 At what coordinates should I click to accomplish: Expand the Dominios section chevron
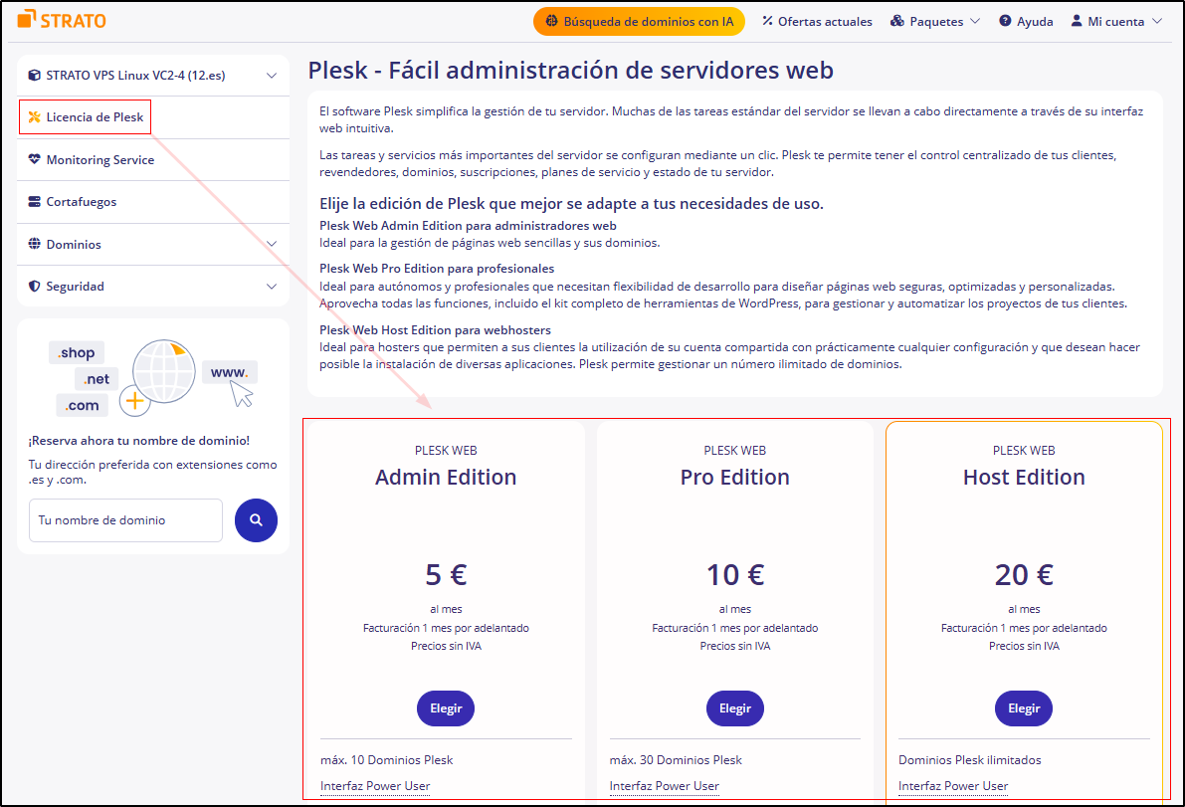click(x=272, y=244)
